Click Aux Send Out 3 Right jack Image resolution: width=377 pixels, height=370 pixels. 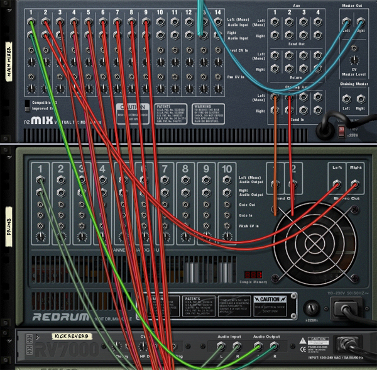click(303, 35)
